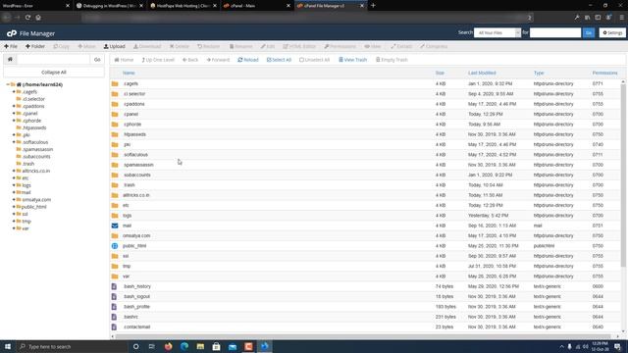Image resolution: width=628 pixels, height=353 pixels.
Task: Switch to cPanel - Main browser tab
Action: pos(256,6)
